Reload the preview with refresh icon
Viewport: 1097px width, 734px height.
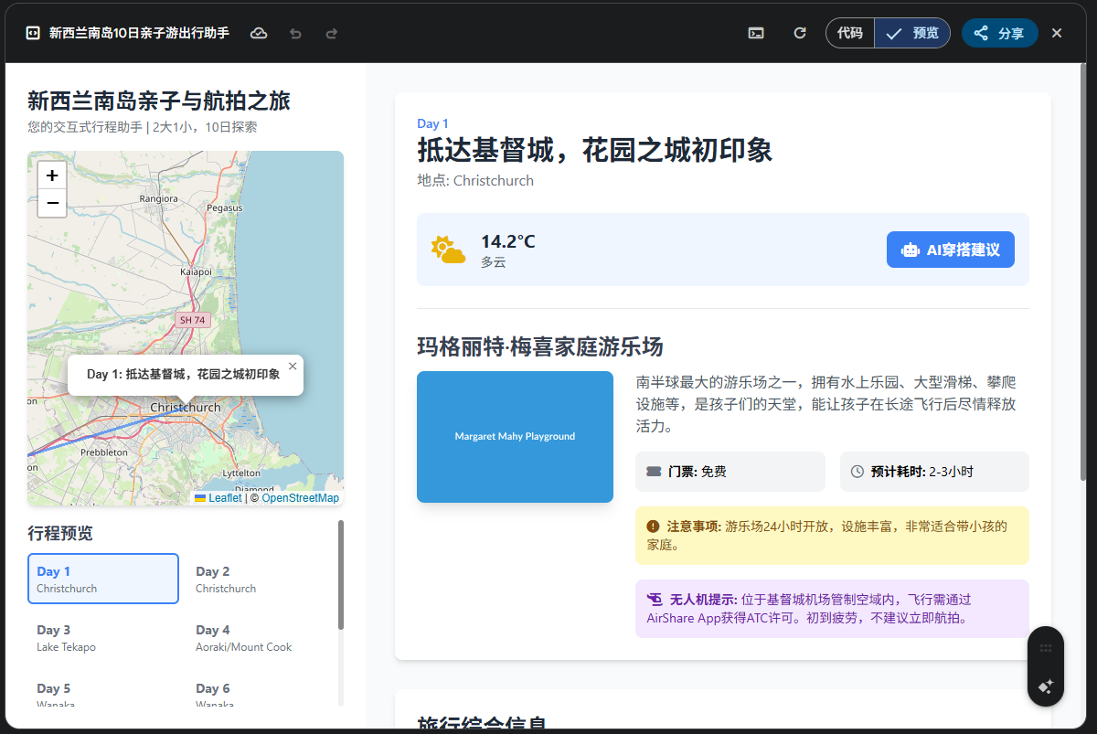point(800,33)
